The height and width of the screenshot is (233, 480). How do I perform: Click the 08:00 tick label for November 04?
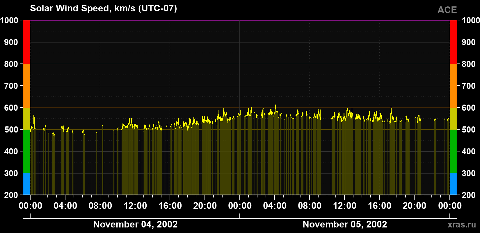click(x=100, y=206)
